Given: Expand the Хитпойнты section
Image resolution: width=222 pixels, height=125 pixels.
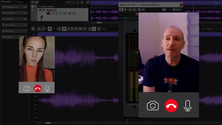Looking at the screenshot, I should coord(14,25).
